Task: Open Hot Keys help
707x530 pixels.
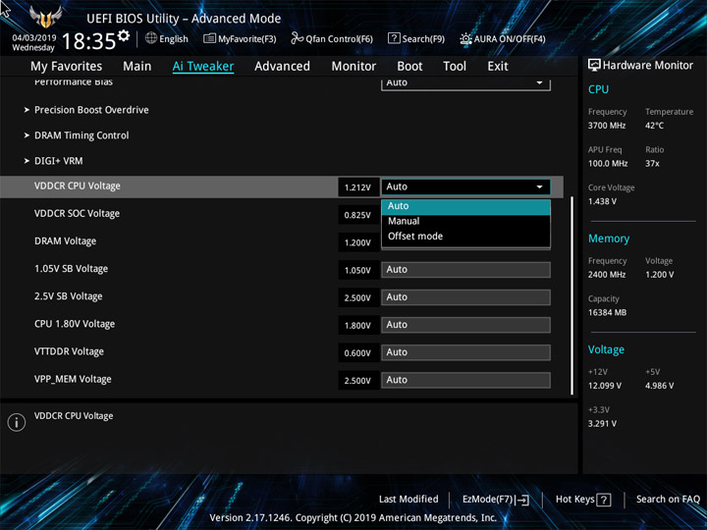Action: pyautogui.click(x=583, y=500)
